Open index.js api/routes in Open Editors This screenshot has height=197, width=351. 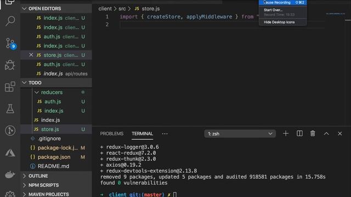coord(56,73)
